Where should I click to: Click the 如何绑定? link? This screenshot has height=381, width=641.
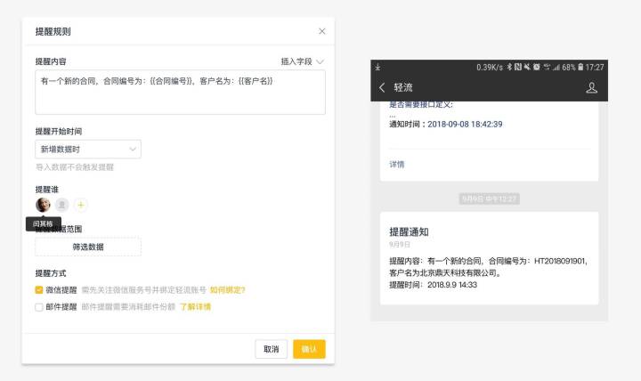click(x=228, y=289)
